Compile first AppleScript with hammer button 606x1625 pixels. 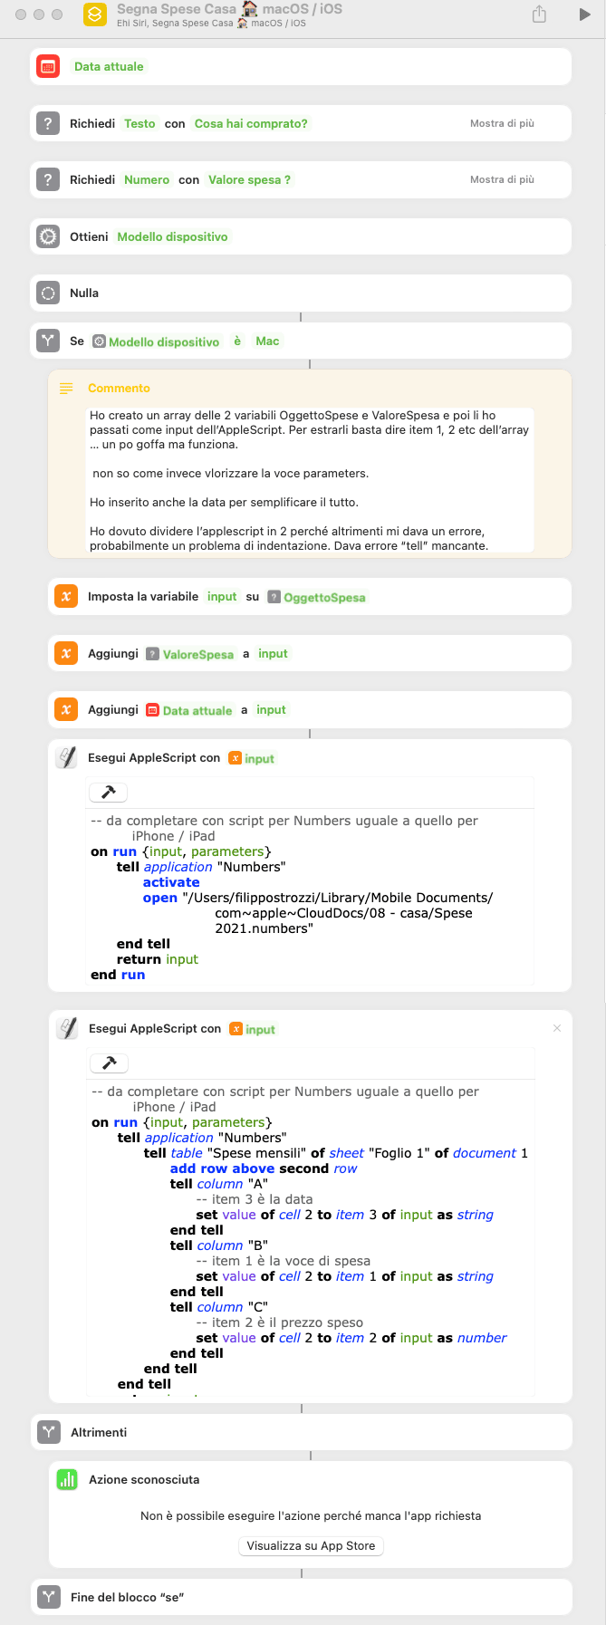pyautogui.click(x=109, y=793)
